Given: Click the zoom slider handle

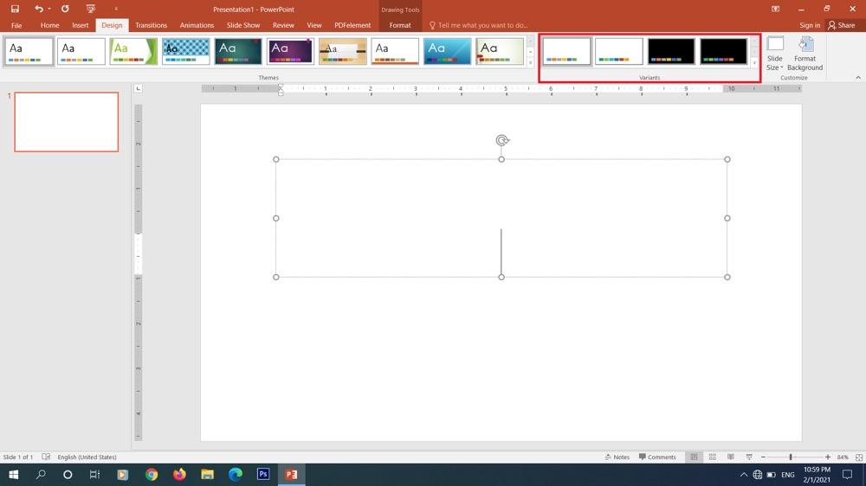Looking at the screenshot, I should pyautogui.click(x=790, y=457).
